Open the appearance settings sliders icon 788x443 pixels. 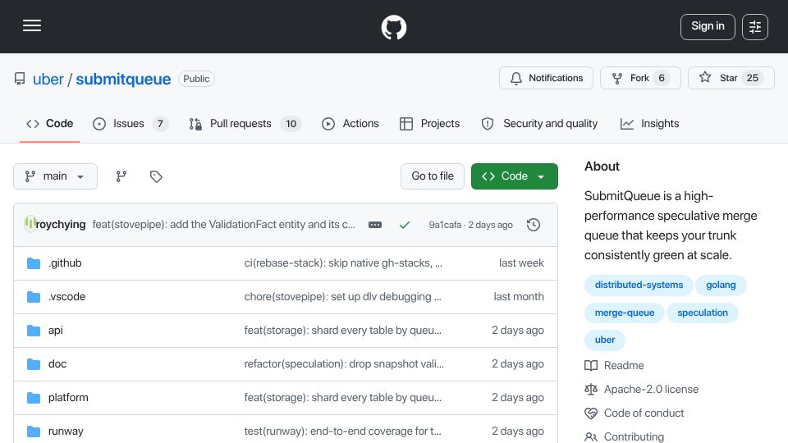coord(755,26)
